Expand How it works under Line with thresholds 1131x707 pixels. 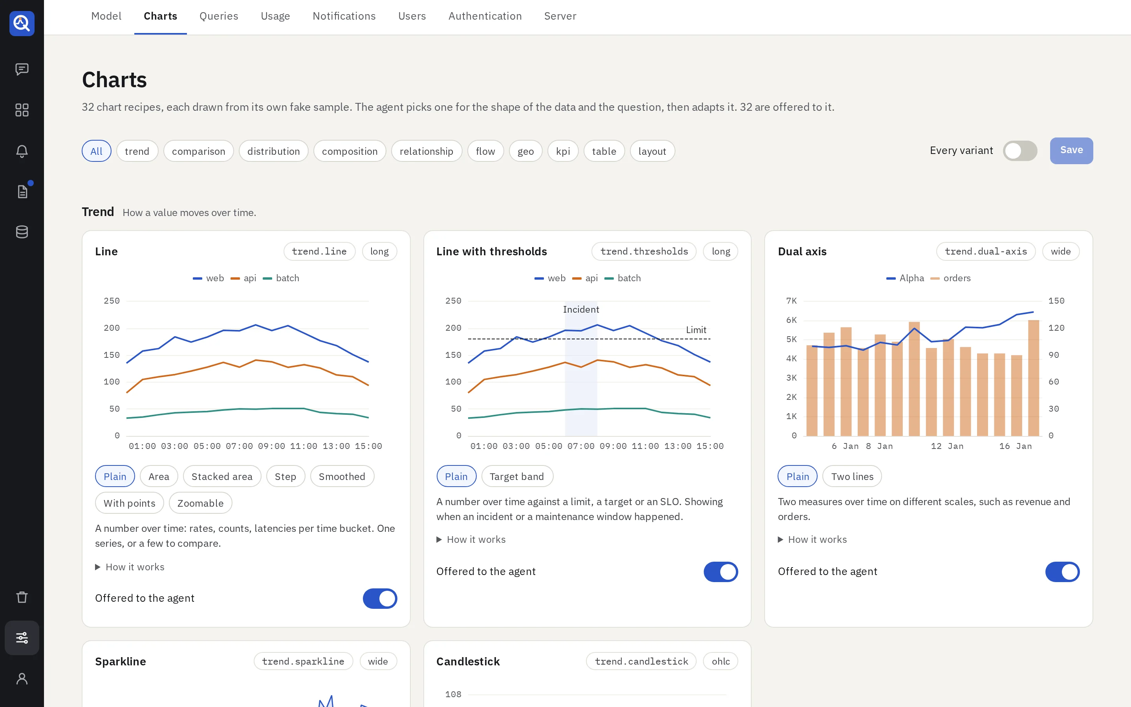pyautogui.click(x=471, y=540)
